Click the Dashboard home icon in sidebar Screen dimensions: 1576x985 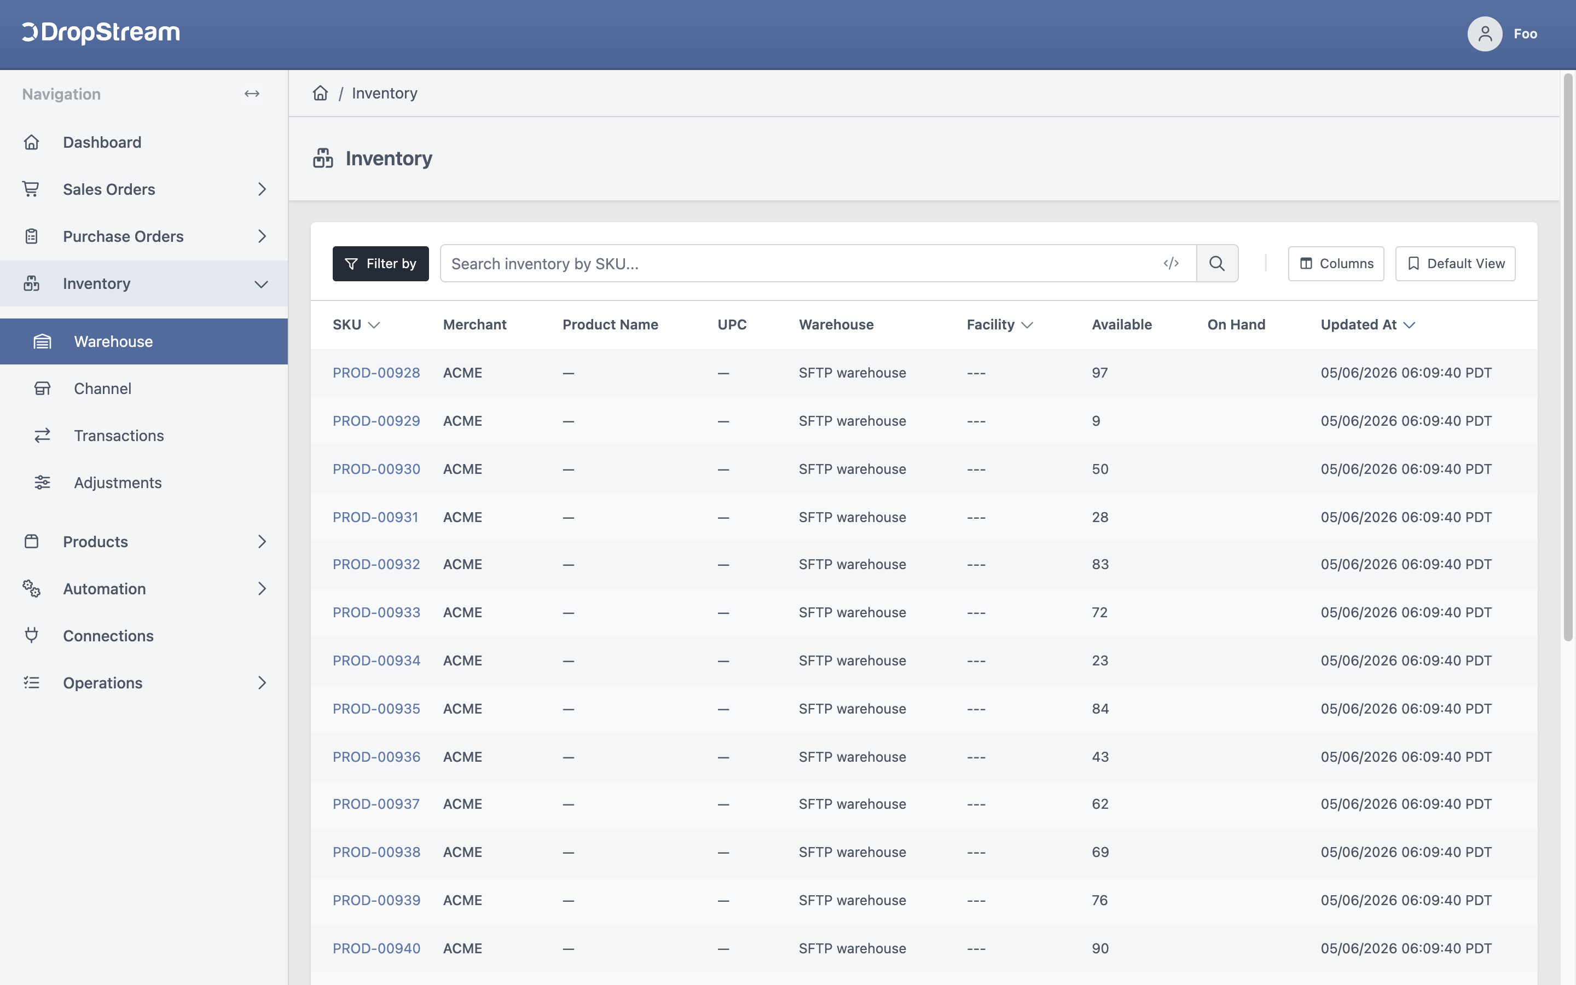(x=31, y=142)
